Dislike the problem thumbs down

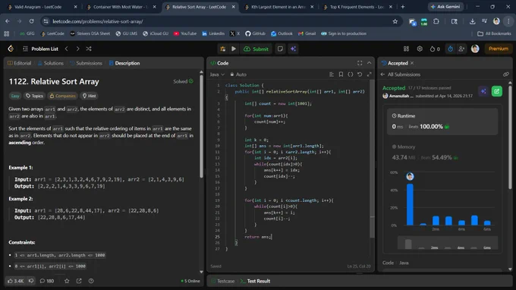coord(31,281)
